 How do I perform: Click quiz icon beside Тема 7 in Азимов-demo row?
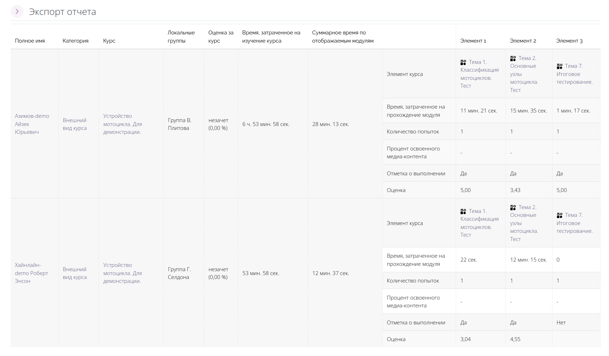(x=559, y=66)
